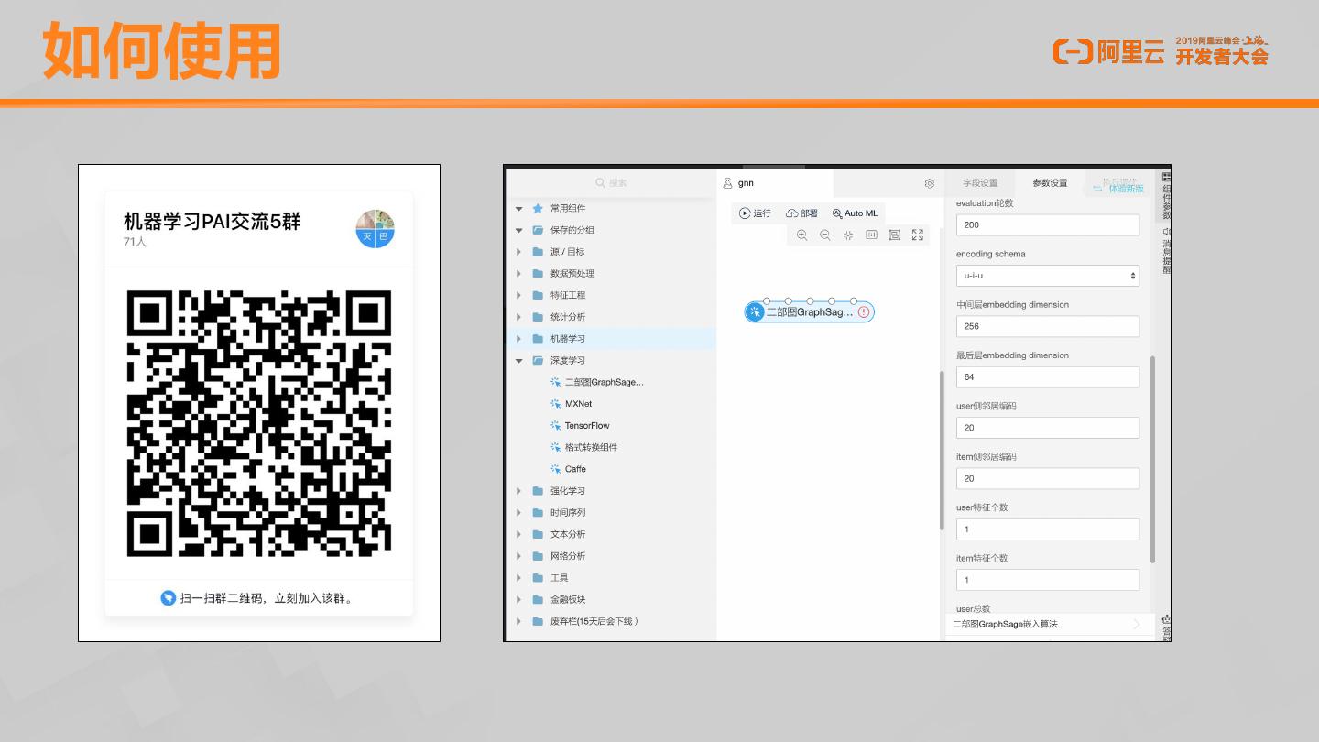Click the Auto ML button
This screenshot has width=1319, height=742.
tap(855, 213)
